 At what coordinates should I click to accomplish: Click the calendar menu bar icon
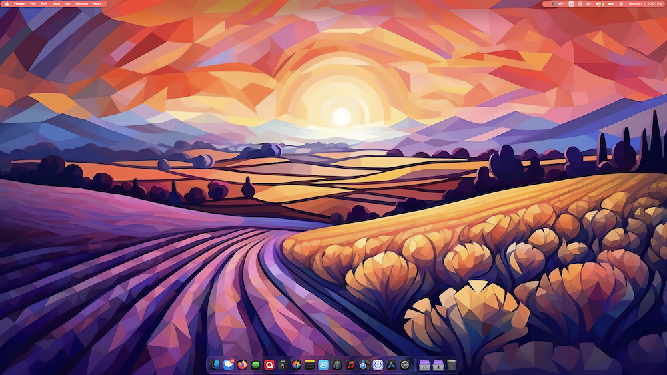click(572, 4)
